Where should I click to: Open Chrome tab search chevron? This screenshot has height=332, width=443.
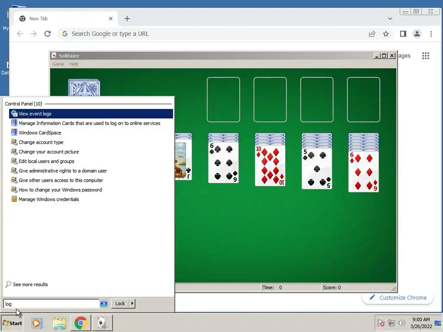coord(390,19)
